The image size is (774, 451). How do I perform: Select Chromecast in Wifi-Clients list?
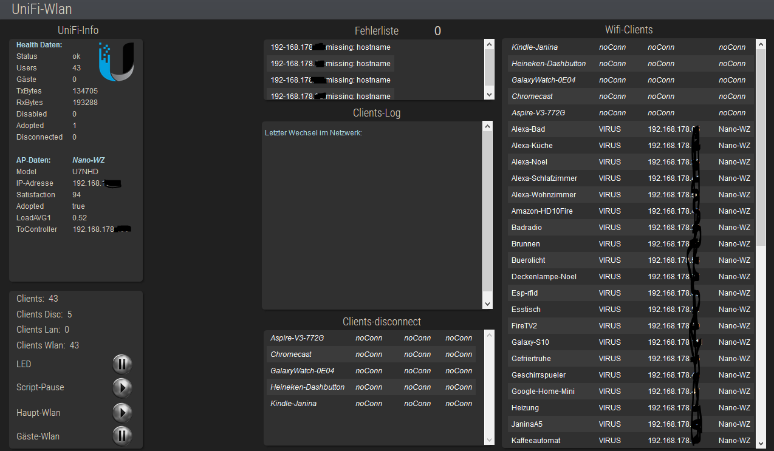(x=632, y=97)
